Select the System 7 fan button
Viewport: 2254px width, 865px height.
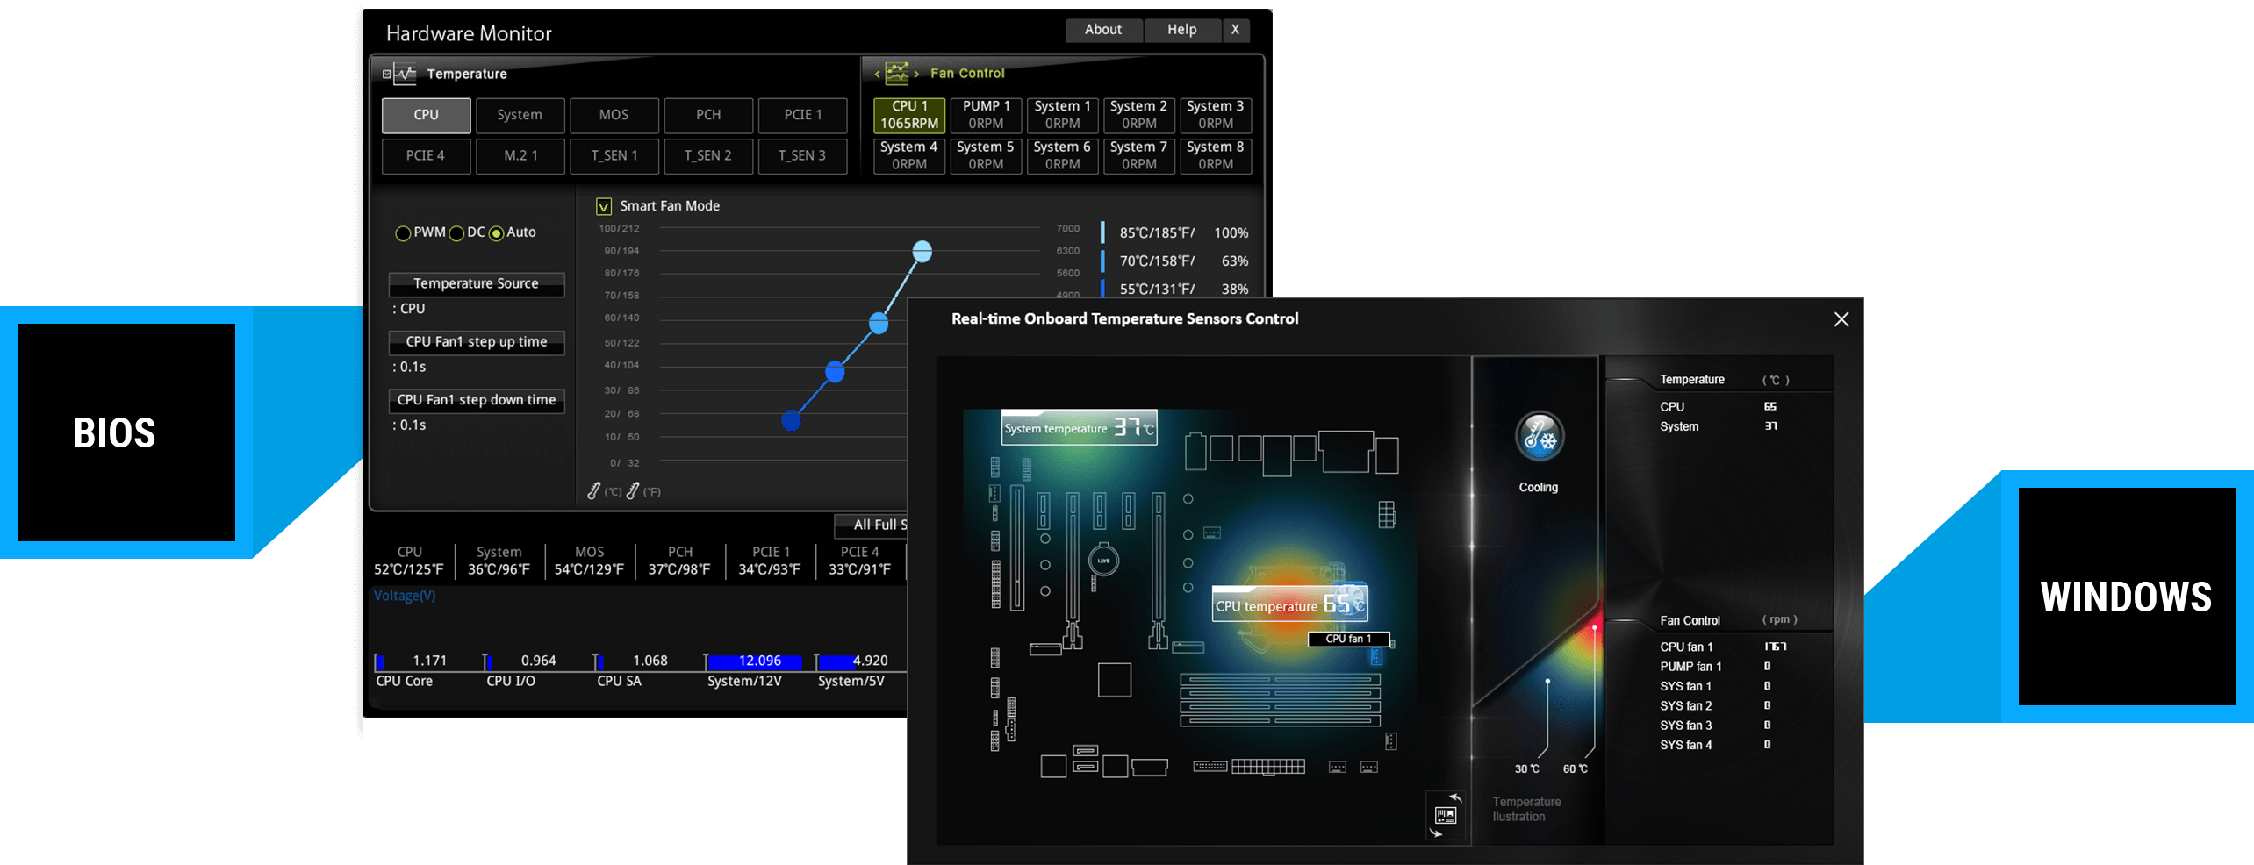[1138, 155]
